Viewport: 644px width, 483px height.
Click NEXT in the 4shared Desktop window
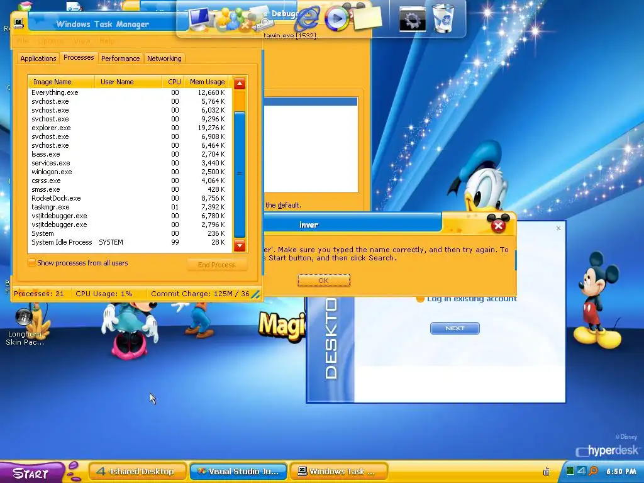[x=455, y=328]
